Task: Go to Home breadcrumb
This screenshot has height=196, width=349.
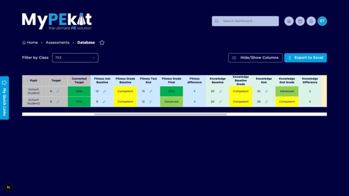Action: (x=30, y=43)
